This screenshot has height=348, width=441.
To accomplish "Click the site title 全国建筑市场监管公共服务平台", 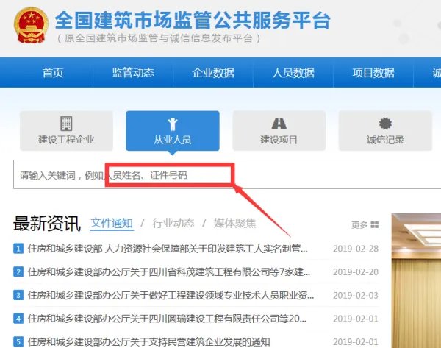I will coord(193,21).
